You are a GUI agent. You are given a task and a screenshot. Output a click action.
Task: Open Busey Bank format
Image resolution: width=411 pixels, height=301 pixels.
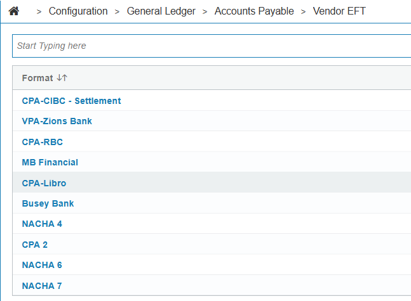pyautogui.click(x=48, y=203)
